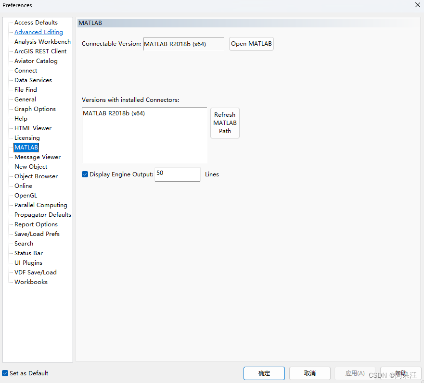Focus the Display Engine Output lines field

(x=178, y=174)
